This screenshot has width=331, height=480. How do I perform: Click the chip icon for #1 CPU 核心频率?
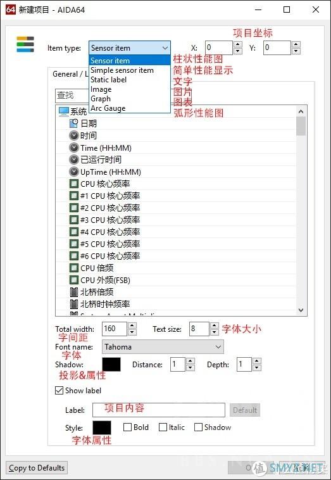click(x=73, y=196)
